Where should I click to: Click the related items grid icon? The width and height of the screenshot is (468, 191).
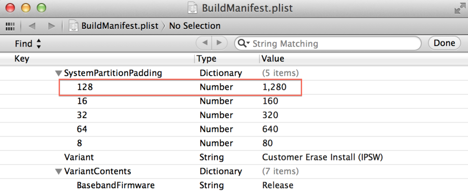pos(10,26)
